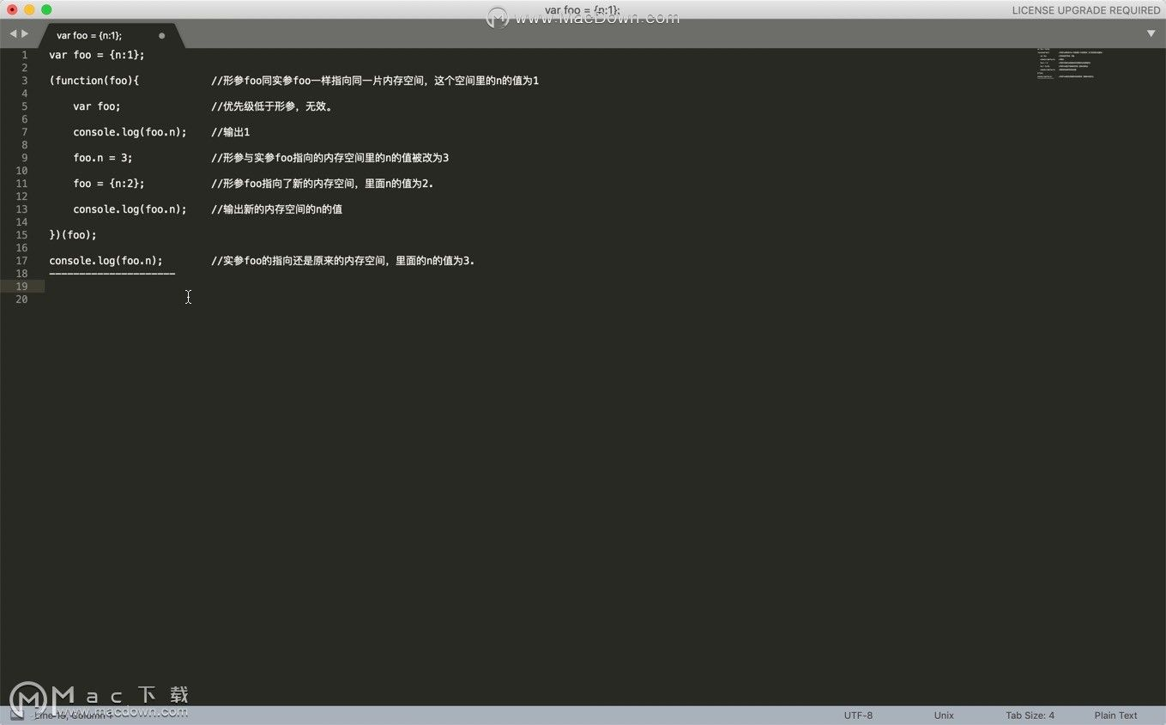Click 'console.log(foo.n);' on line 17
The width and height of the screenshot is (1166, 725).
pos(106,261)
